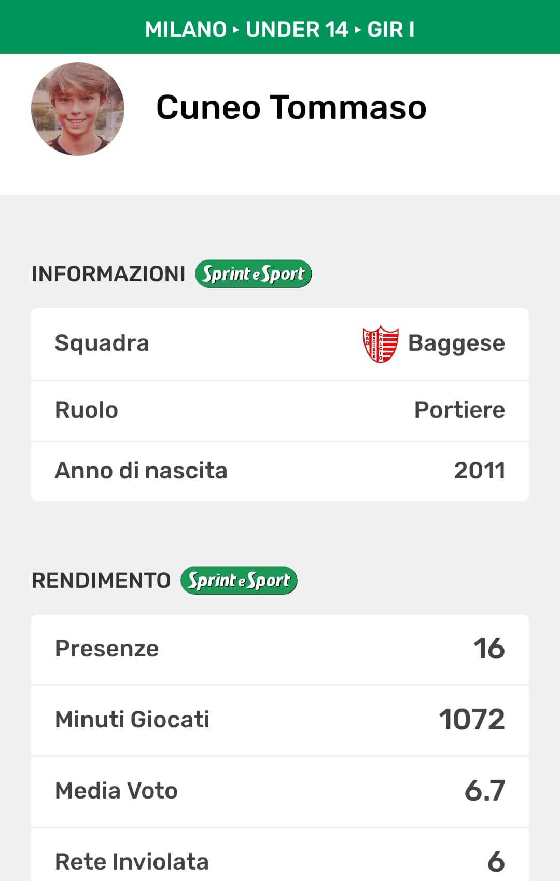Open GIR I in the breadcrumb
Viewport: 560px width, 881px height.
pos(390,30)
